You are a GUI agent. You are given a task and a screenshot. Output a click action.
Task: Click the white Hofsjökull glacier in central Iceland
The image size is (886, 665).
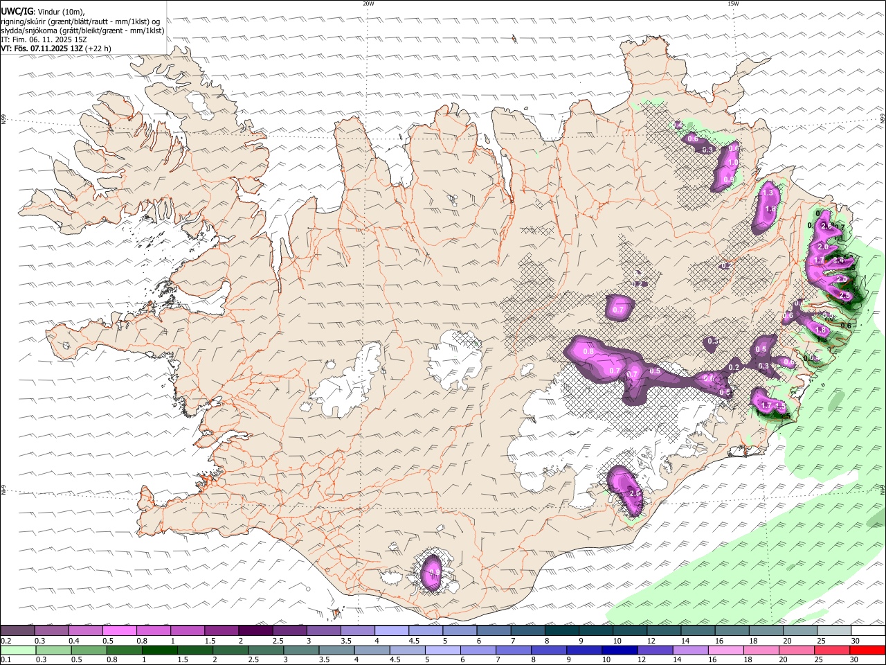coord(455,360)
